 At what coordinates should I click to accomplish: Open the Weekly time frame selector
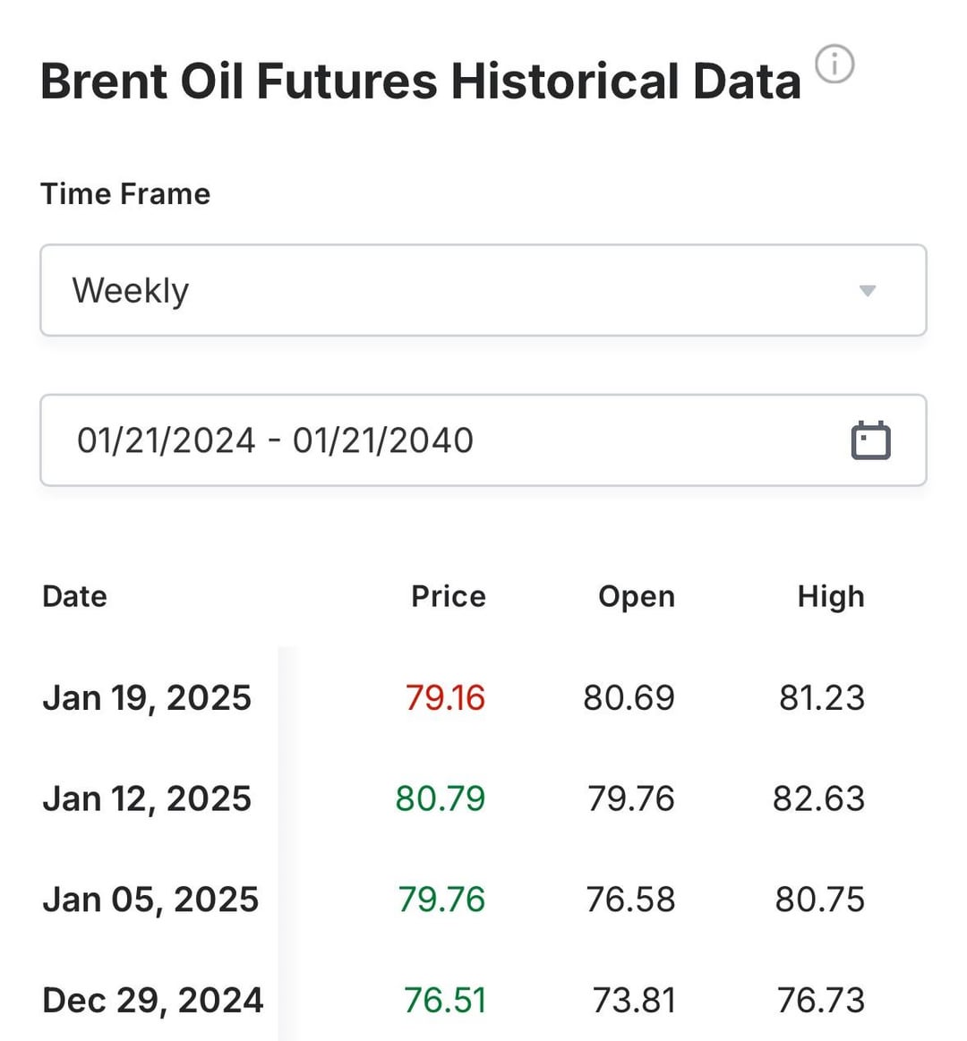point(483,290)
